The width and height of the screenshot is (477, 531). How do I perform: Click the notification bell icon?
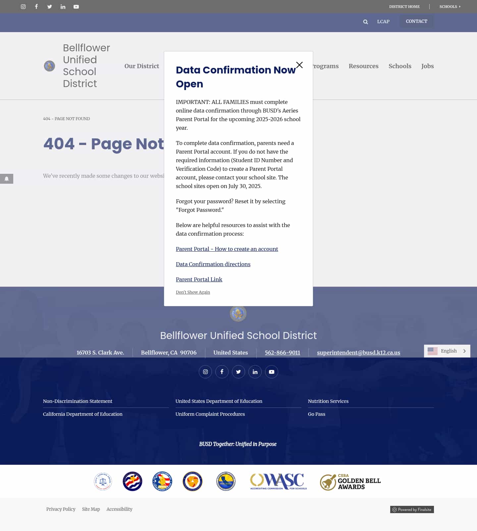(7, 179)
